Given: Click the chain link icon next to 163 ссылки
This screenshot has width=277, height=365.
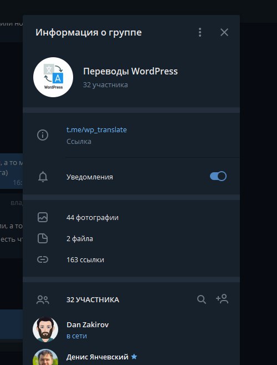Looking at the screenshot, I should tap(43, 259).
